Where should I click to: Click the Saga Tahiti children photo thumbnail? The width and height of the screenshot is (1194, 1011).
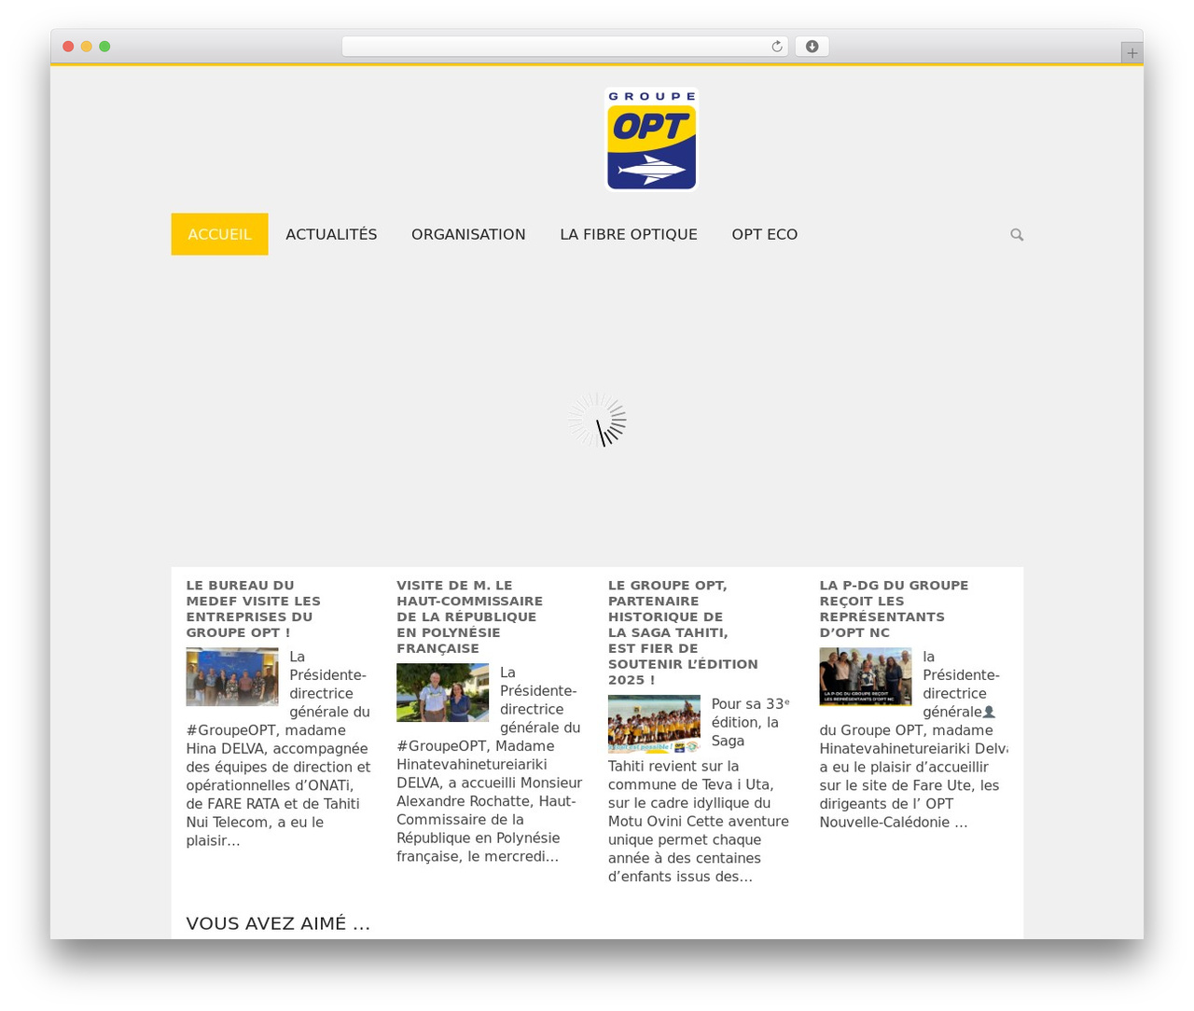[654, 724]
